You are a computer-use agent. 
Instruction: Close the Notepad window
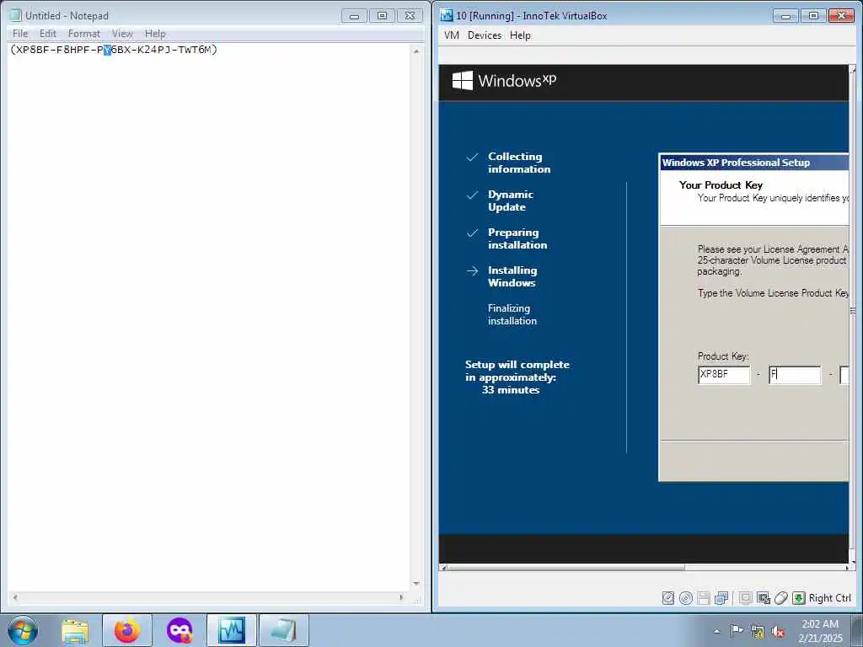[410, 16]
